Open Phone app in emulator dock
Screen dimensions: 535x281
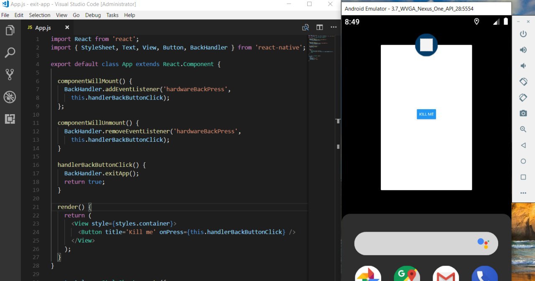[x=485, y=274]
